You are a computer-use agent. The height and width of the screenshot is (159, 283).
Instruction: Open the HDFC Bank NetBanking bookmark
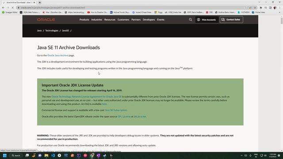coord(193,12)
